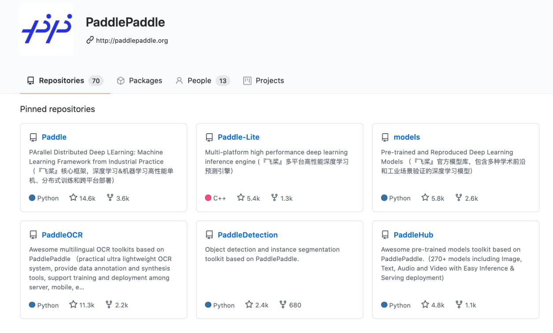Image resolution: width=553 pixels, height=333 pixels.
Task: Click the star icon on Paddle-Lite card
Action: point(241,198)
